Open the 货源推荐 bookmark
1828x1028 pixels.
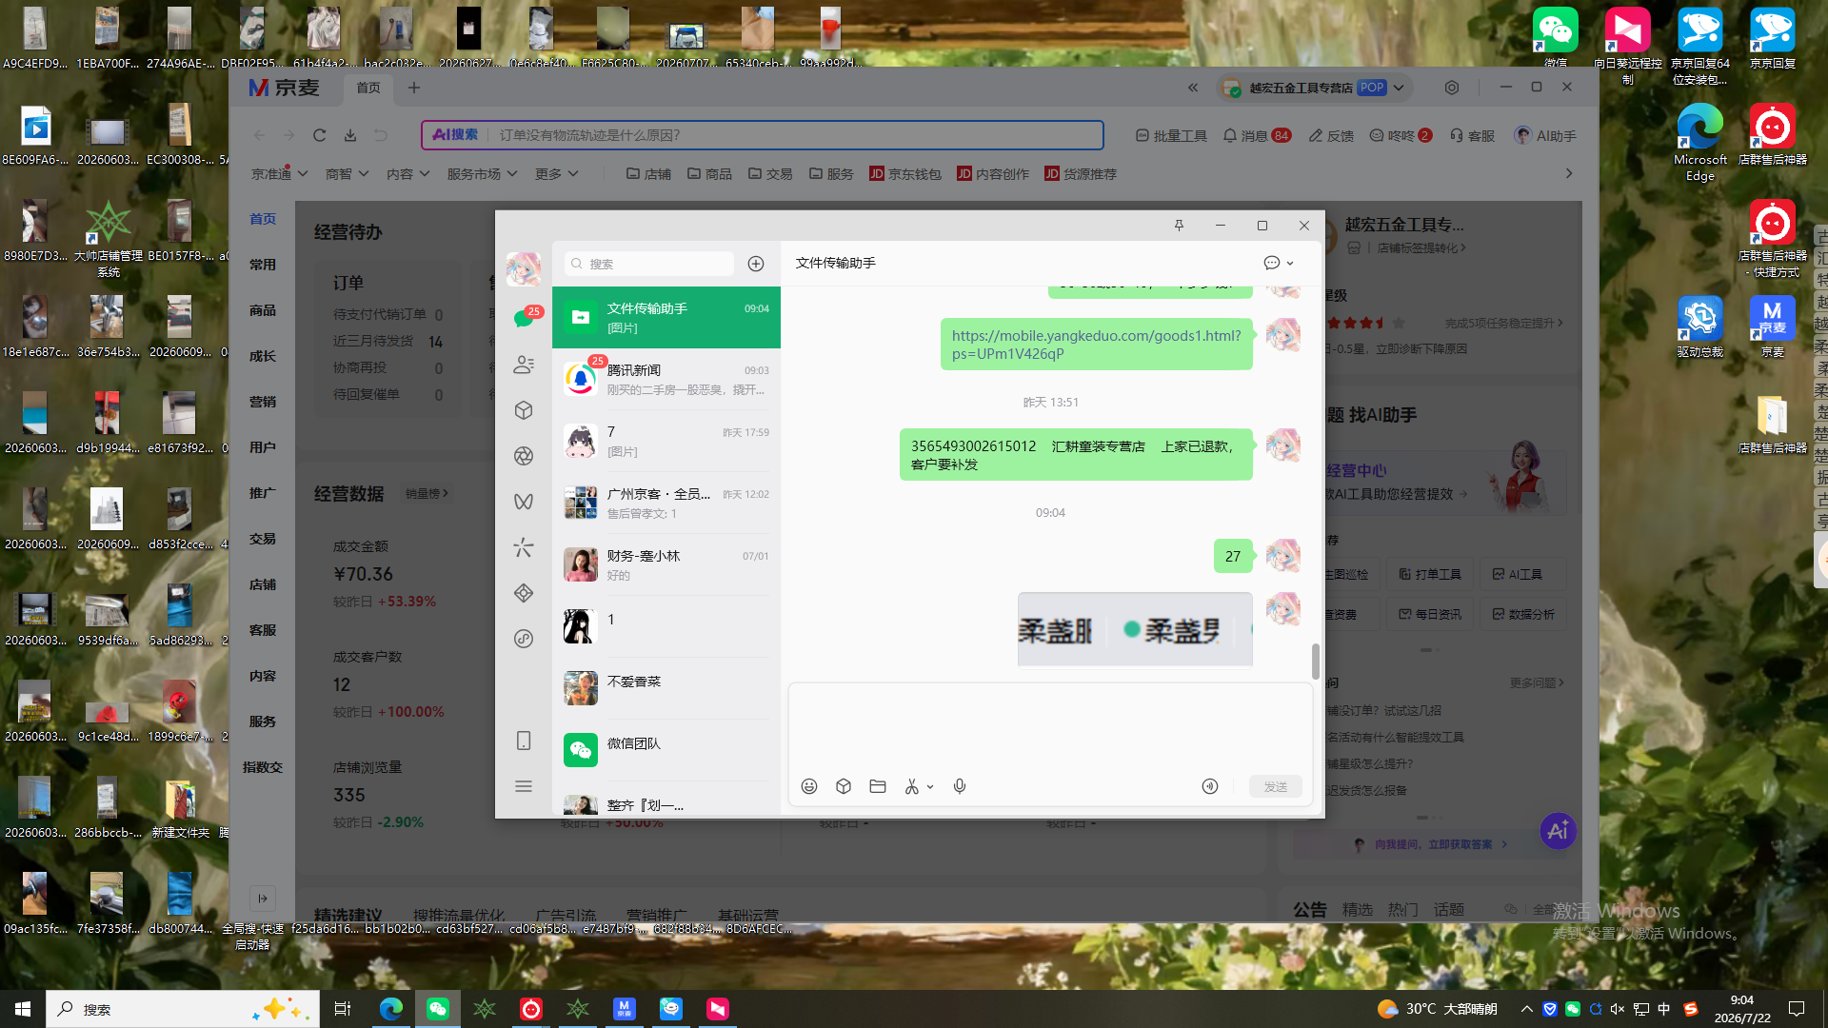coord(1080,174)
